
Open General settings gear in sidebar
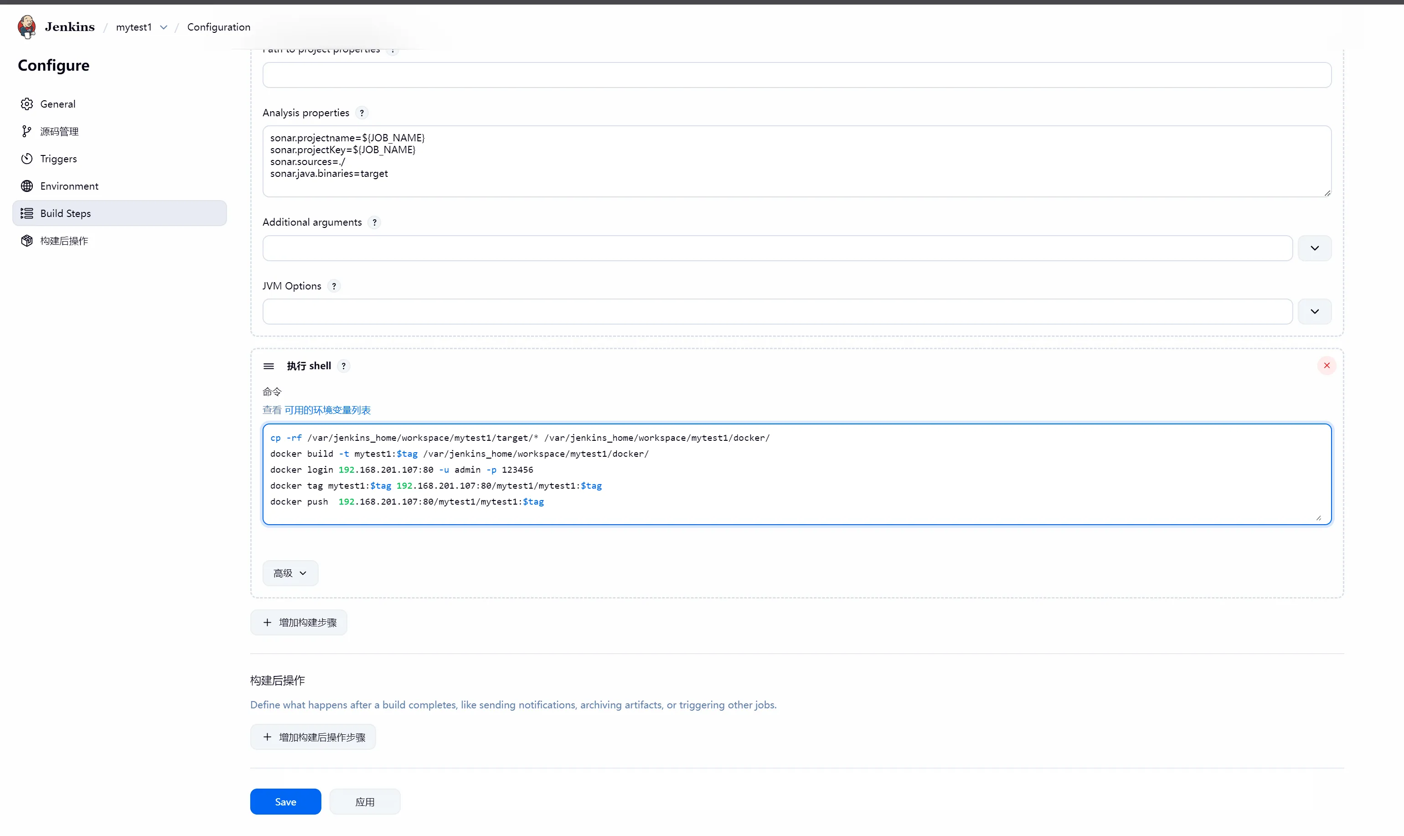[x=26, y=104]
